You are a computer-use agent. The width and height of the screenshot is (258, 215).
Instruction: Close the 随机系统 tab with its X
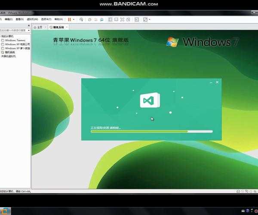click(x=67, y=28)
